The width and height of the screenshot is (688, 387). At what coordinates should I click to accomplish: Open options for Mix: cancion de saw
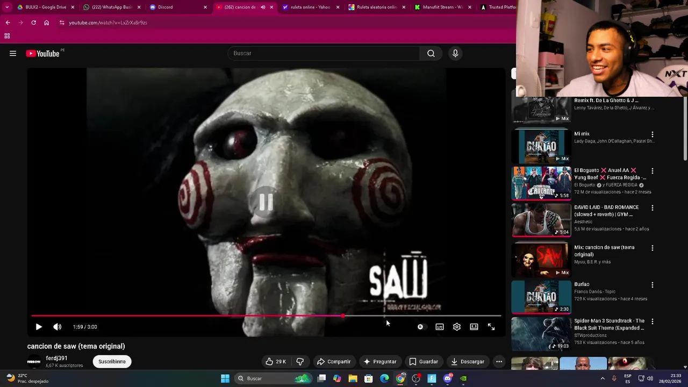point(653,248)
